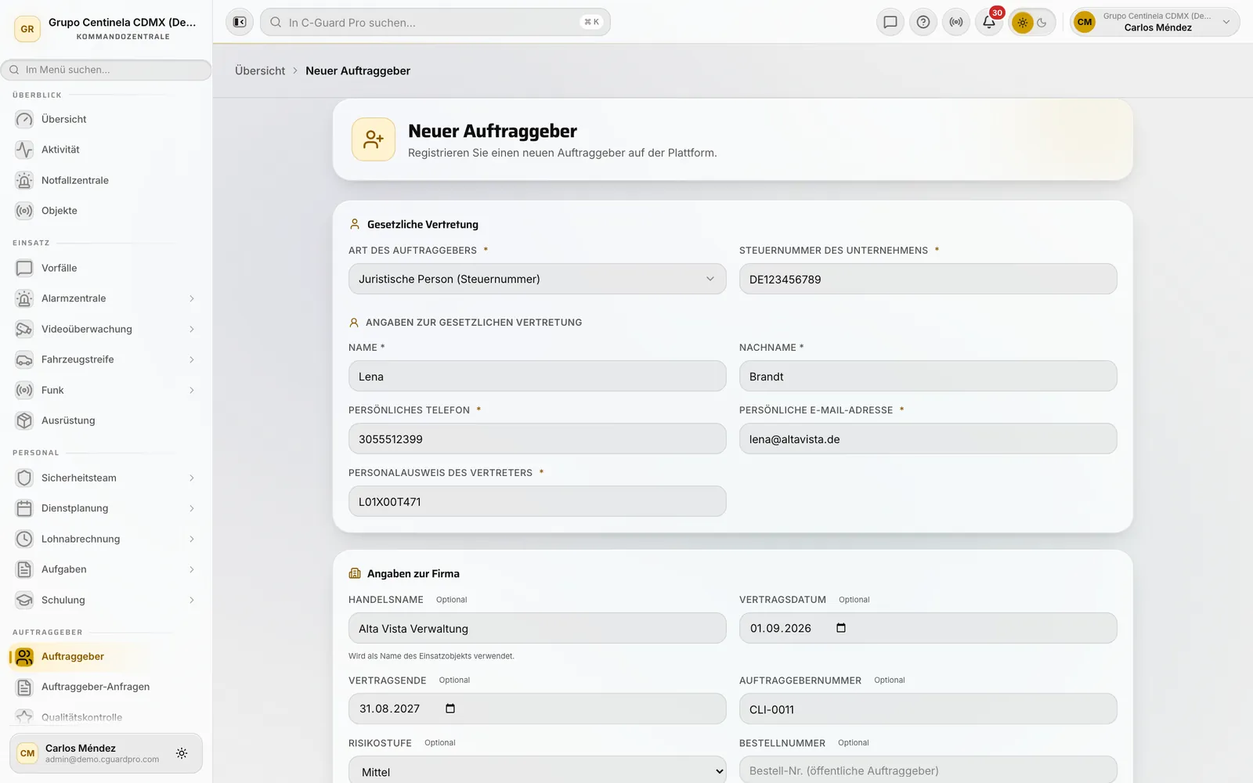The width and height of the screenshot is (1253, 783).
Task: Open Notfallzentrale in the sidebar
Action: tap(106, 180)
